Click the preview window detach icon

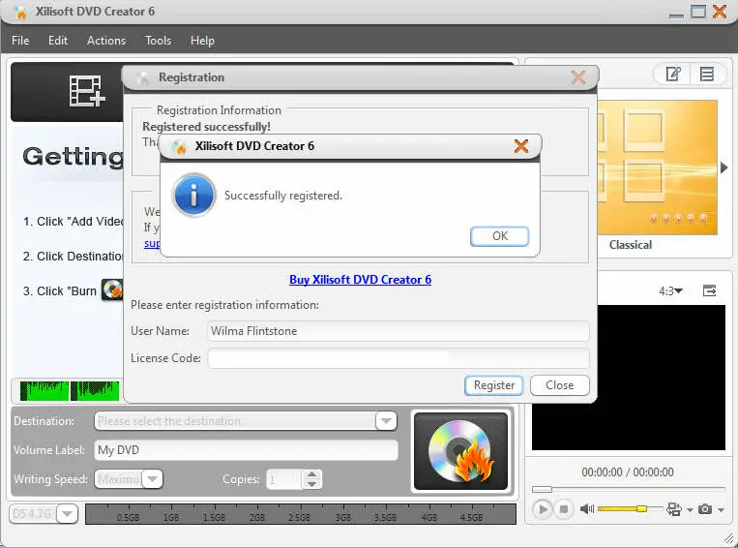click(709, 290)
